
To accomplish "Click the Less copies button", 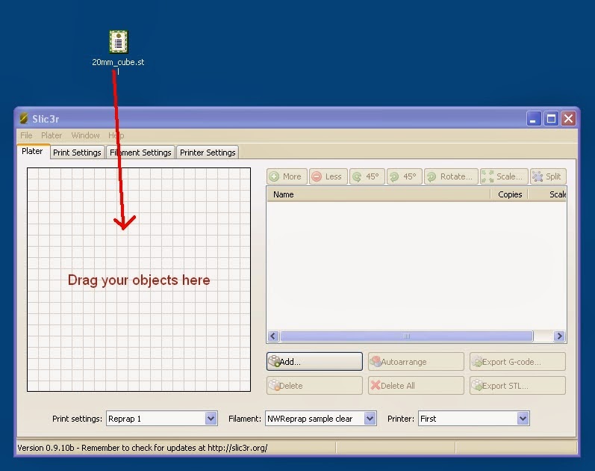I will coord(328,176).
